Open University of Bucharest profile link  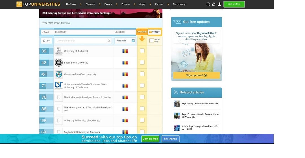click(x=76, y=51)
